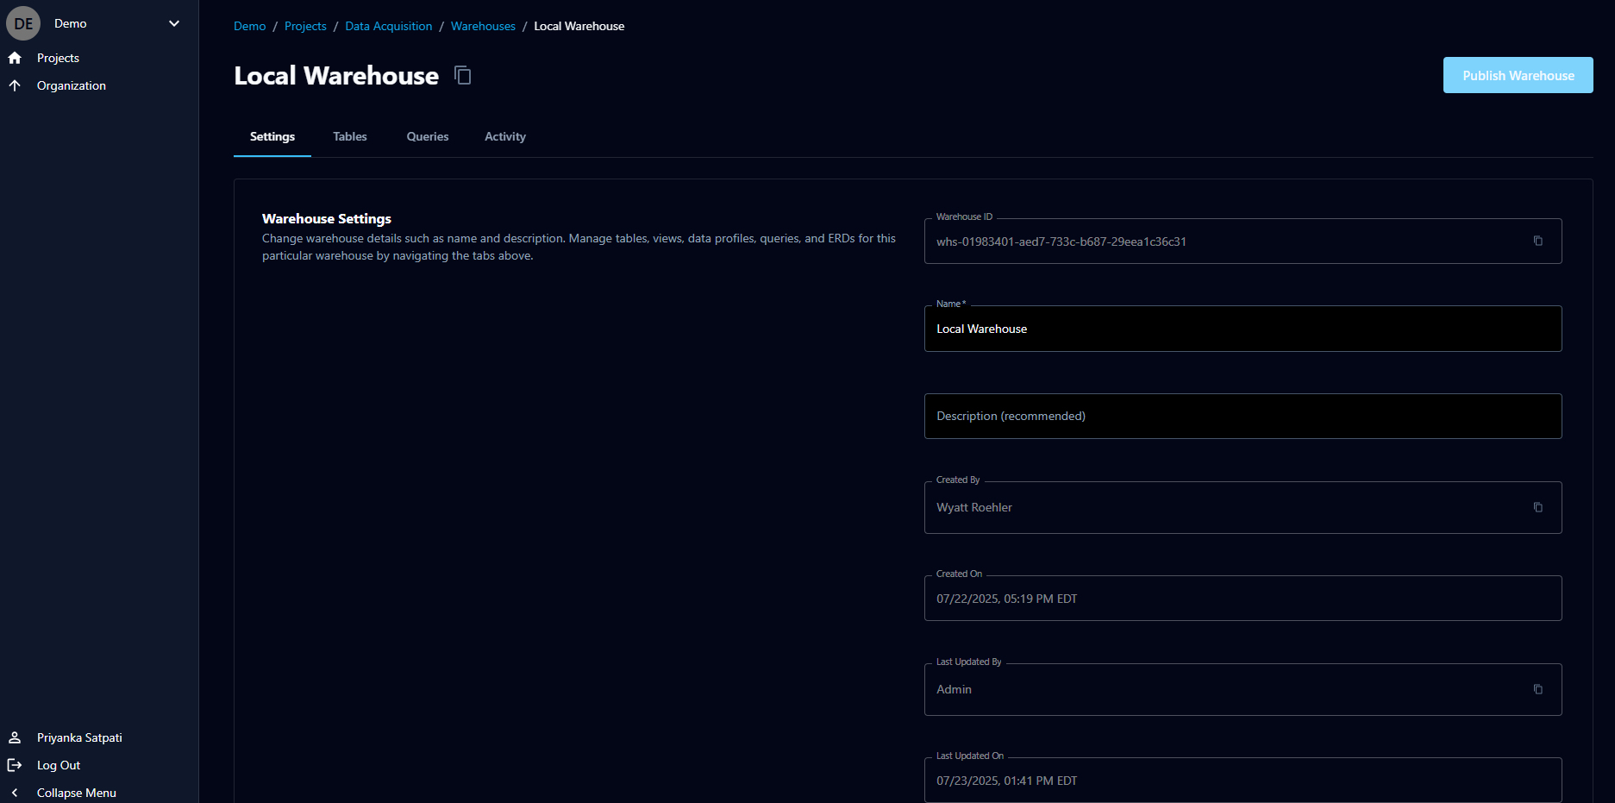Click the Warehouse ID field value
This screenshot has height=803, width=1615.
pyautogui.click(x=1061, y=242)
